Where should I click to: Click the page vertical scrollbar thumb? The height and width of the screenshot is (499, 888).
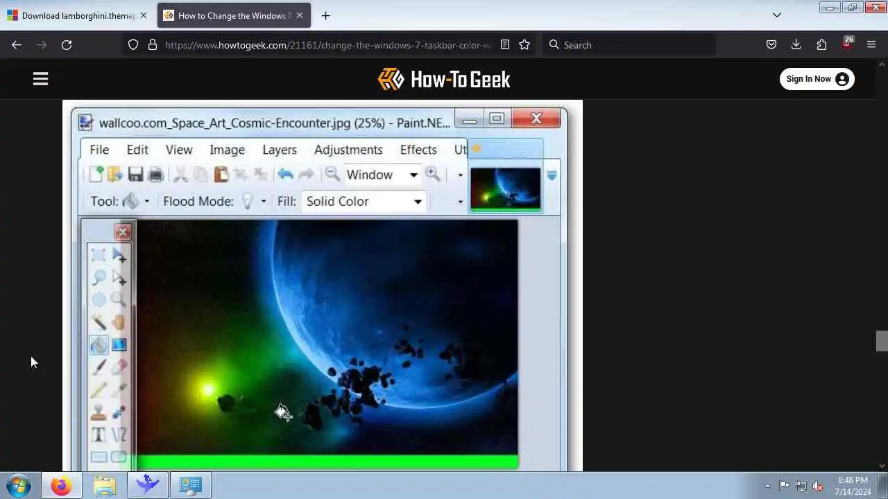tap(882, 341)
